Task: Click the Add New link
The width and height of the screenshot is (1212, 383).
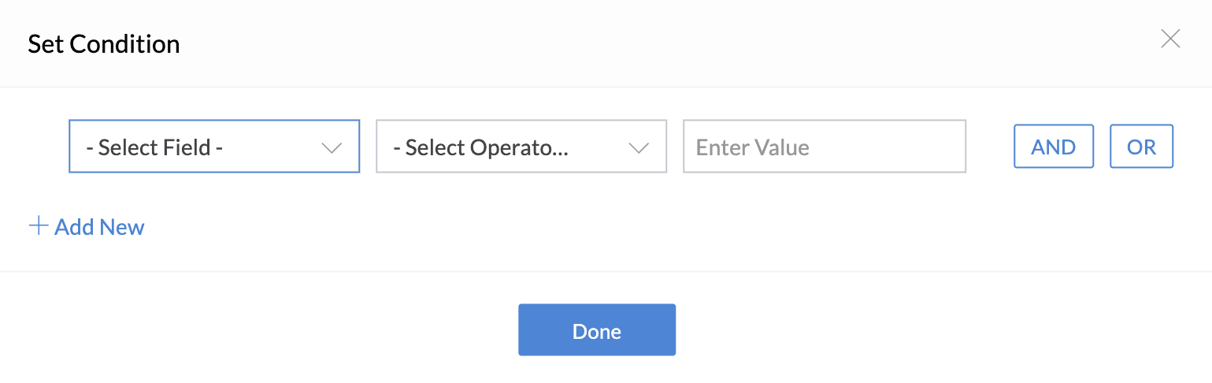Action: (99, 227)
